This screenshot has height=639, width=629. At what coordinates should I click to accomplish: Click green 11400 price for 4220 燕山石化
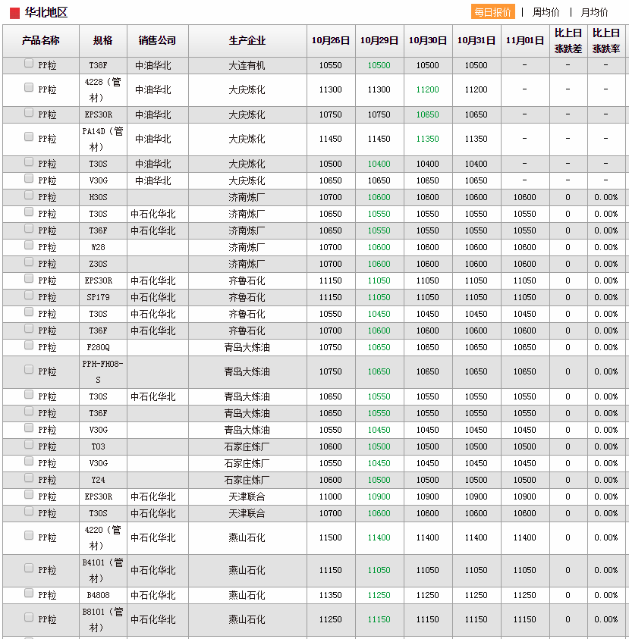[x=379, y=537]
